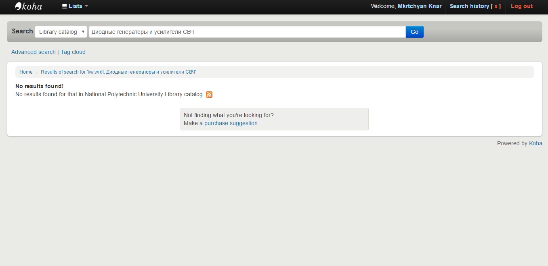
Task: Open the Tag cloud page
Action: [73, 52]
